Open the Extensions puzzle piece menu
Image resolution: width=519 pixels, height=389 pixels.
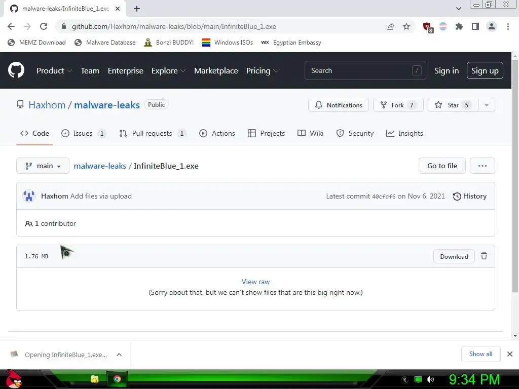(x=459, y=26)
